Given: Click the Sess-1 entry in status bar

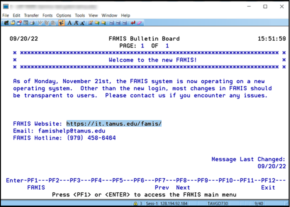Looking at the screenshot, I should click(x=152, y=204).
